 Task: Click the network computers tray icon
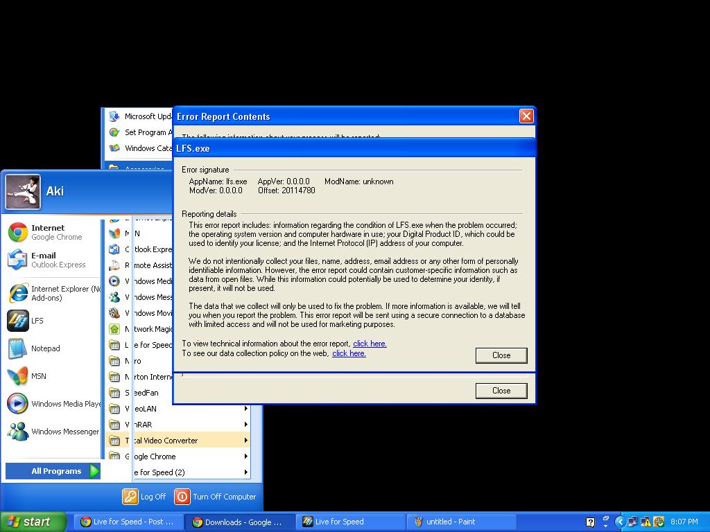point(633,522)
